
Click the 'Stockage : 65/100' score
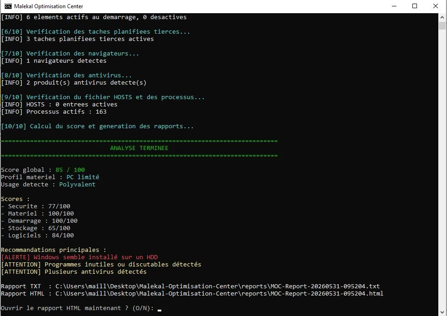click(x=36, y=228)
